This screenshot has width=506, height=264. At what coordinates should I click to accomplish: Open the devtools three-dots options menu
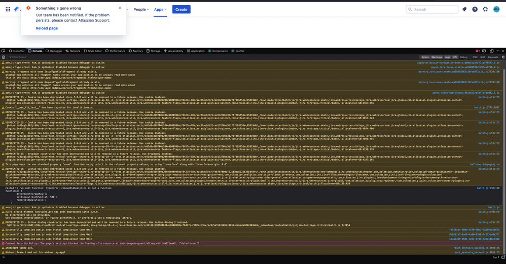(x=497, y=51)
